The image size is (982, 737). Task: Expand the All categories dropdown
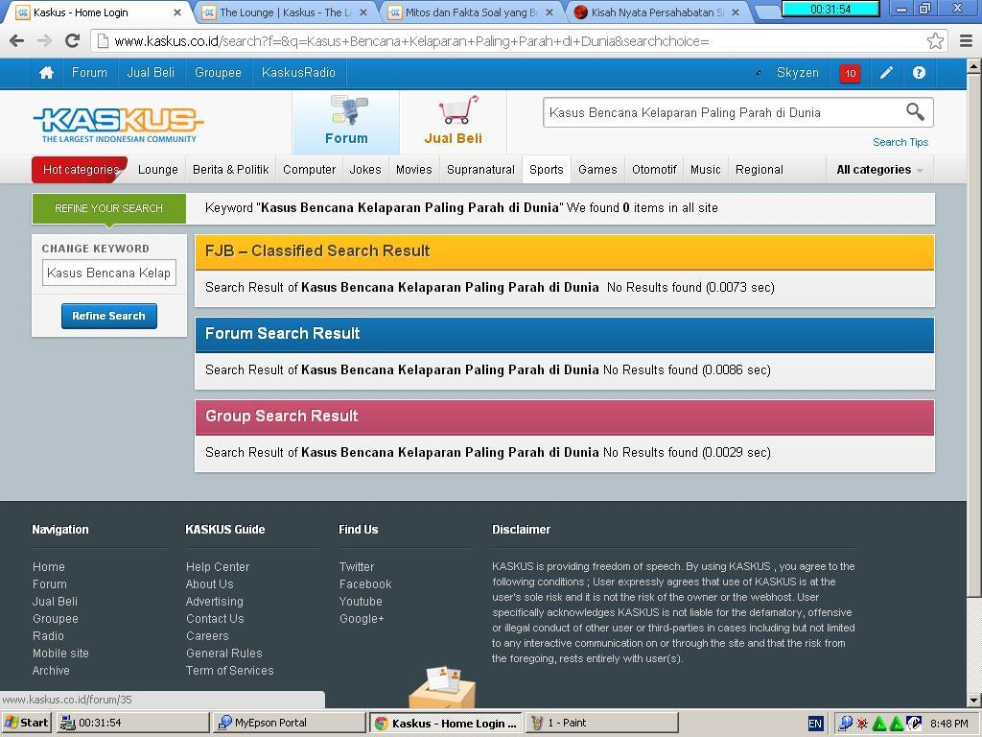pyautogui.click(x=879, y=170)
